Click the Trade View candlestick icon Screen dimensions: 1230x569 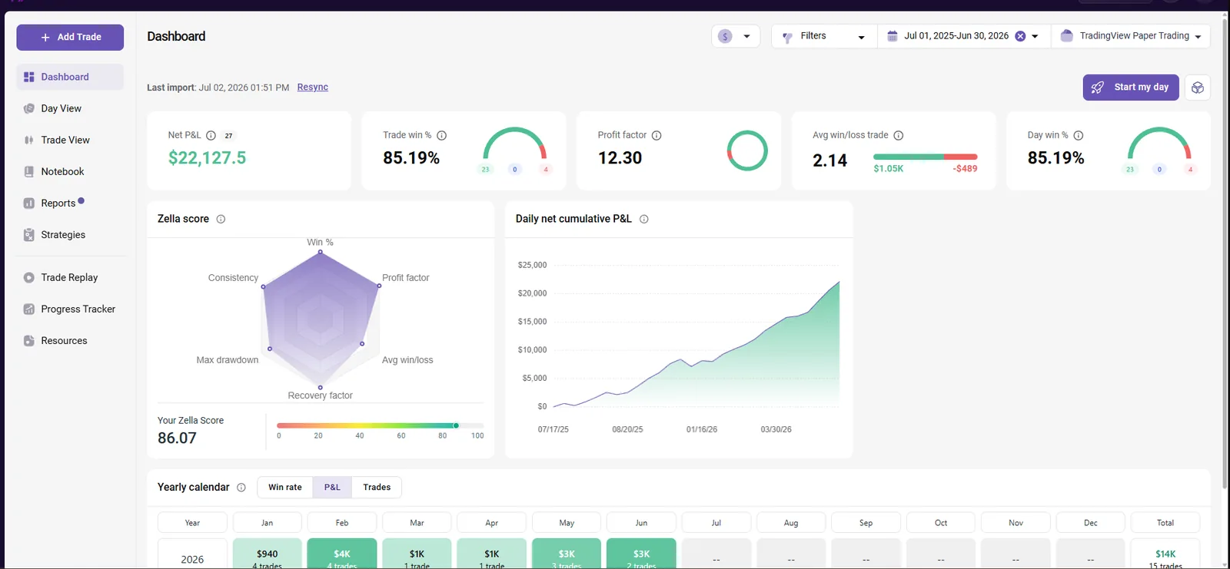(29, 140)
